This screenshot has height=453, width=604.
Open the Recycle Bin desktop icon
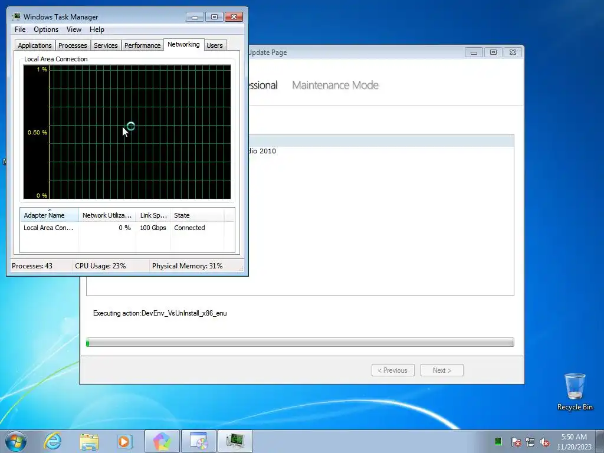[575, 392]
